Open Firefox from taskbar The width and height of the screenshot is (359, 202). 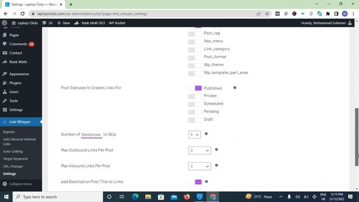187,197
